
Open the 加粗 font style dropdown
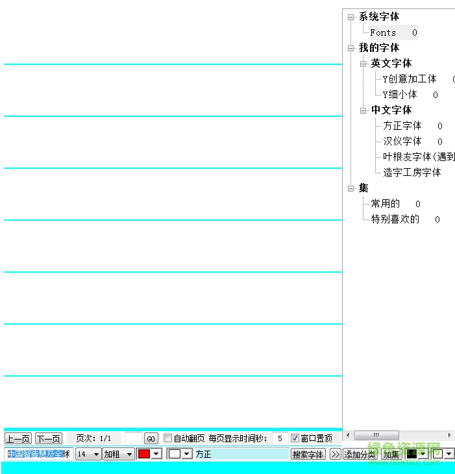129,455
